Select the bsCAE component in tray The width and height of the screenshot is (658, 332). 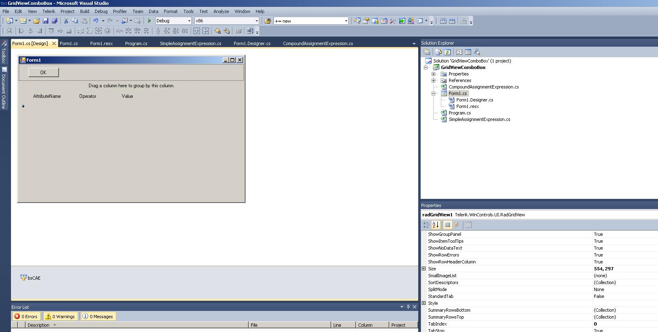pos(30,278)
